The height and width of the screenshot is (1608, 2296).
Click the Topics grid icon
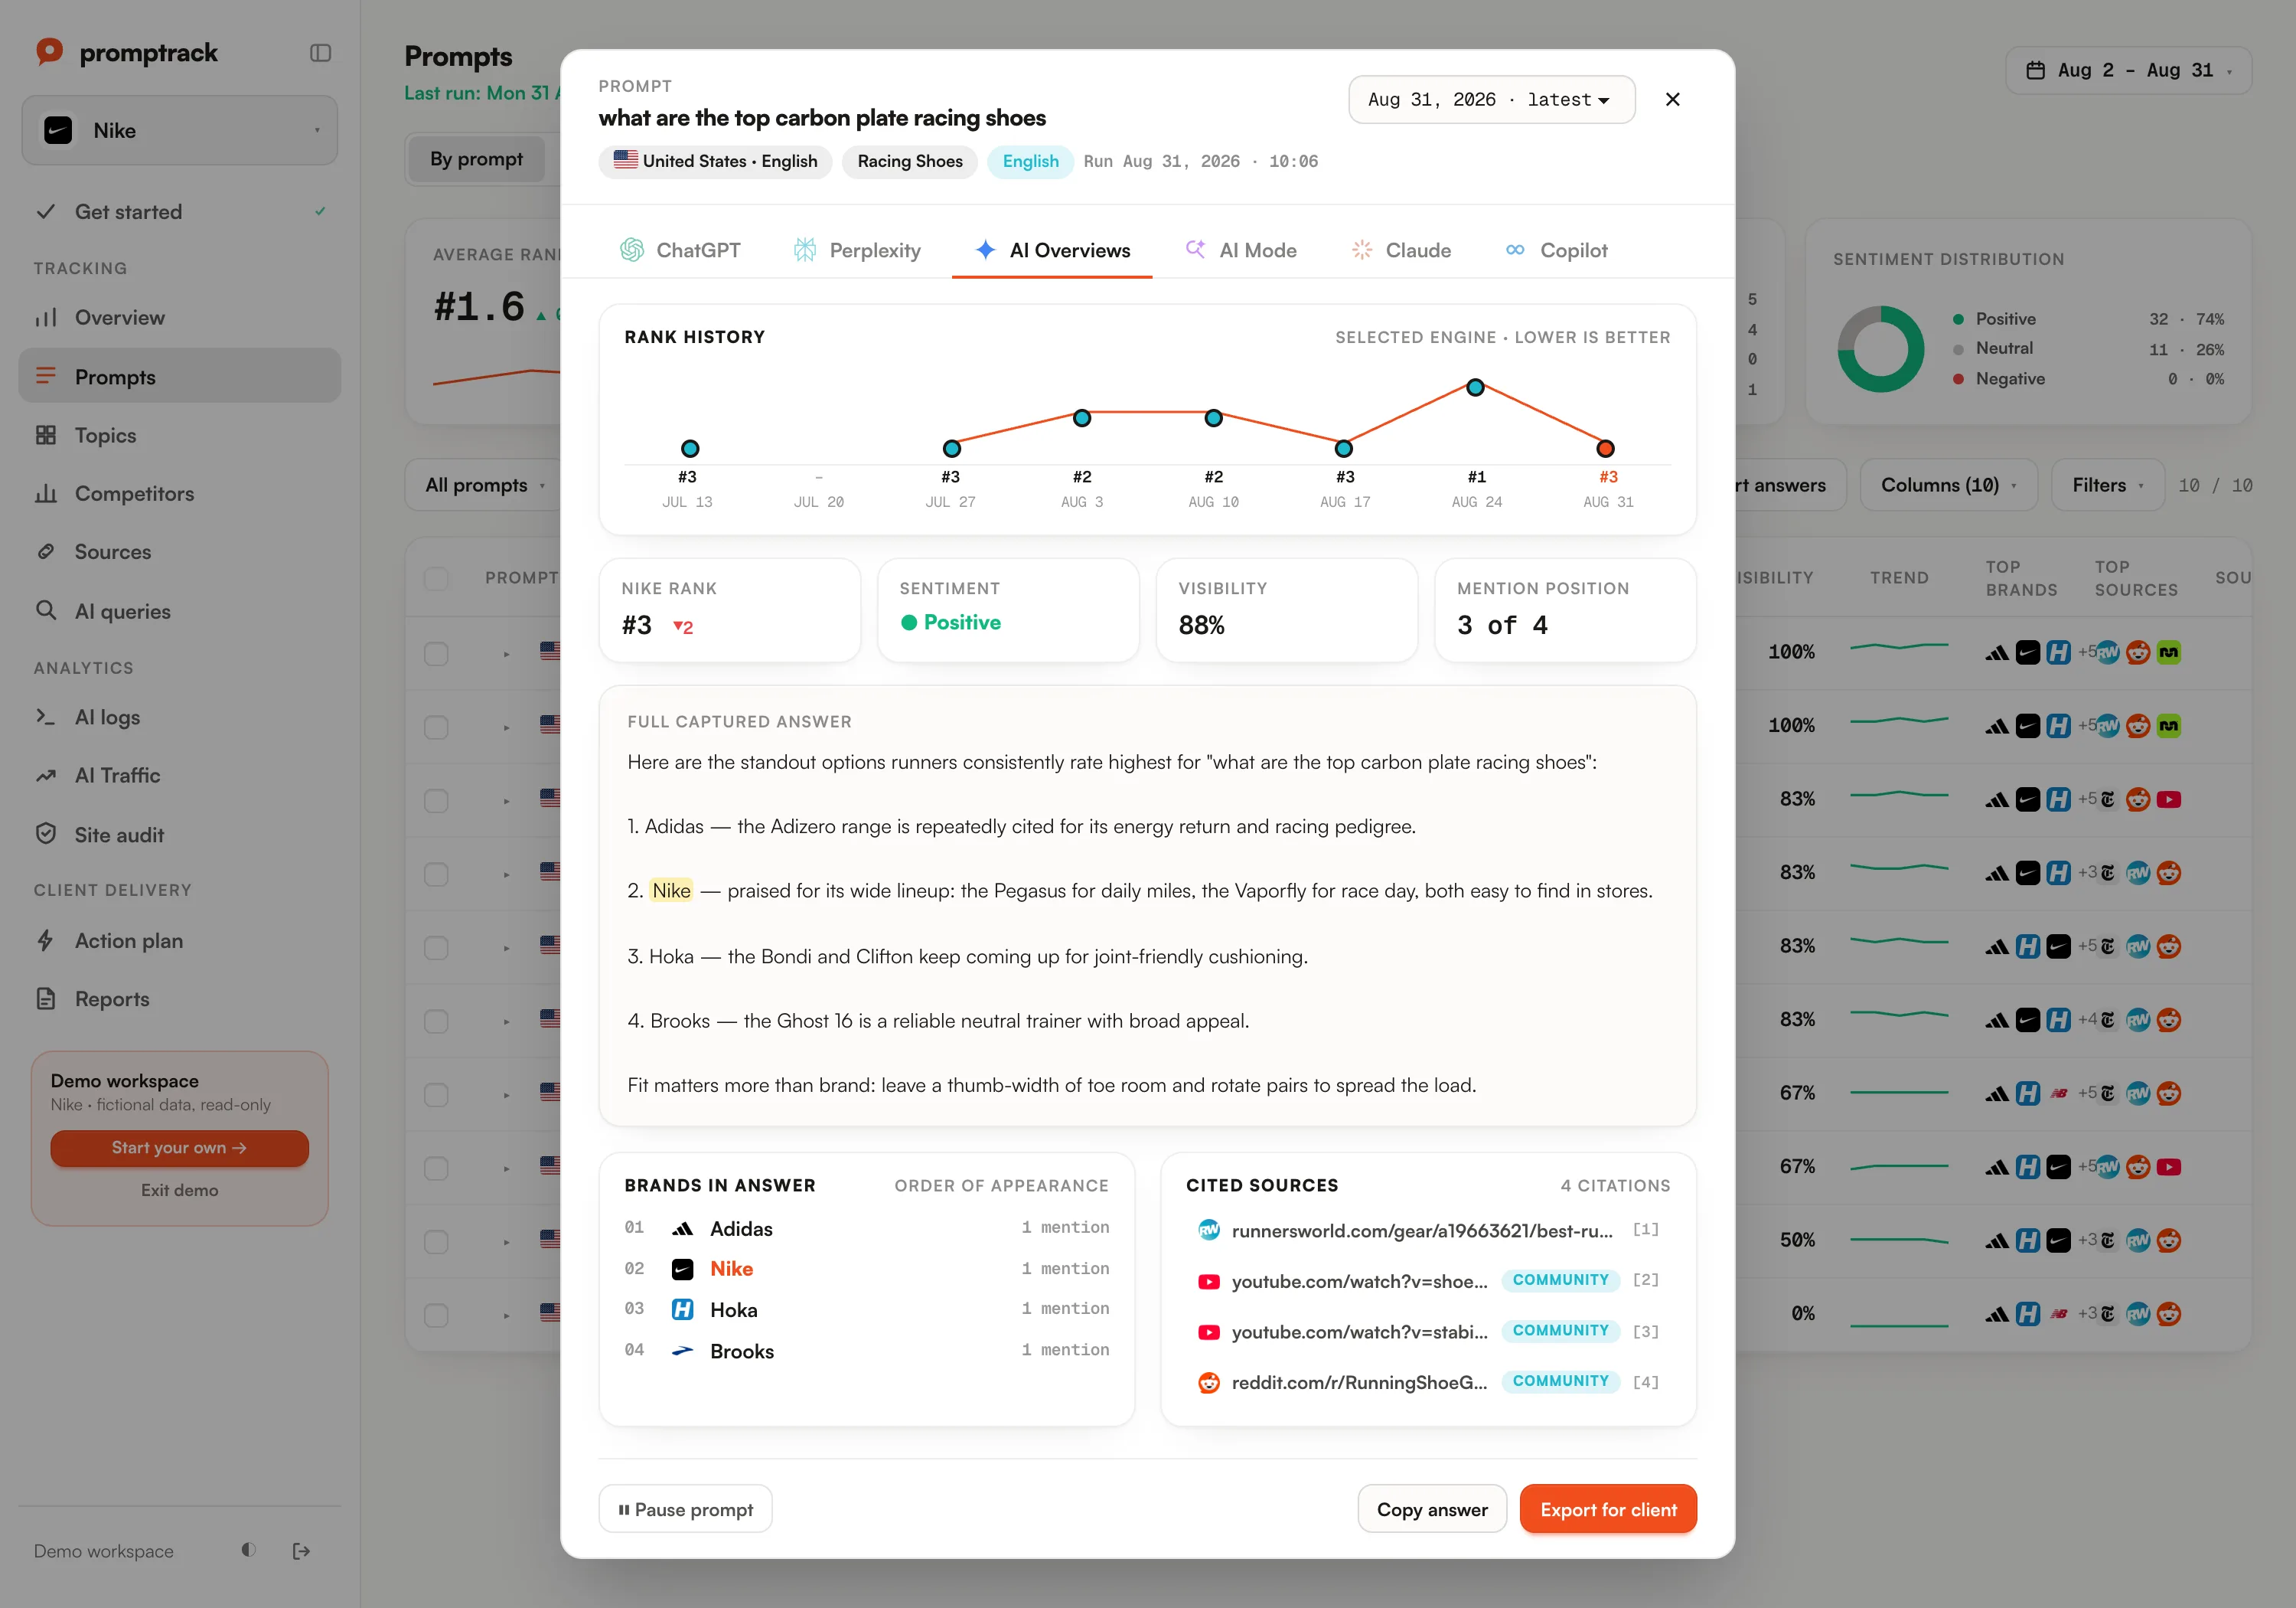click(46, 435)
